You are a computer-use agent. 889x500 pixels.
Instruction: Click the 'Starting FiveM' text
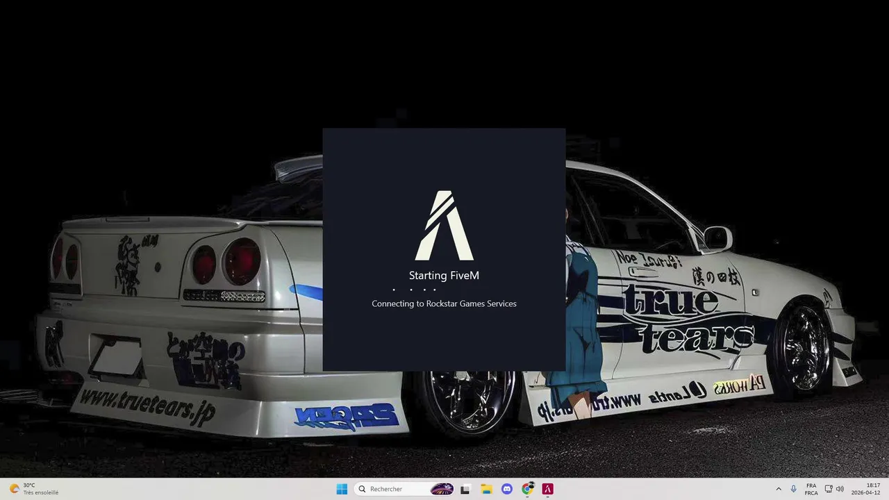pyautogui.click(x=444, y=276)
